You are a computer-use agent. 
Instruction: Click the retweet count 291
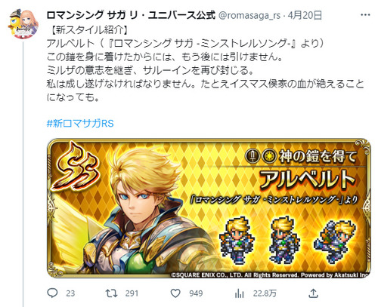point(132,293)
